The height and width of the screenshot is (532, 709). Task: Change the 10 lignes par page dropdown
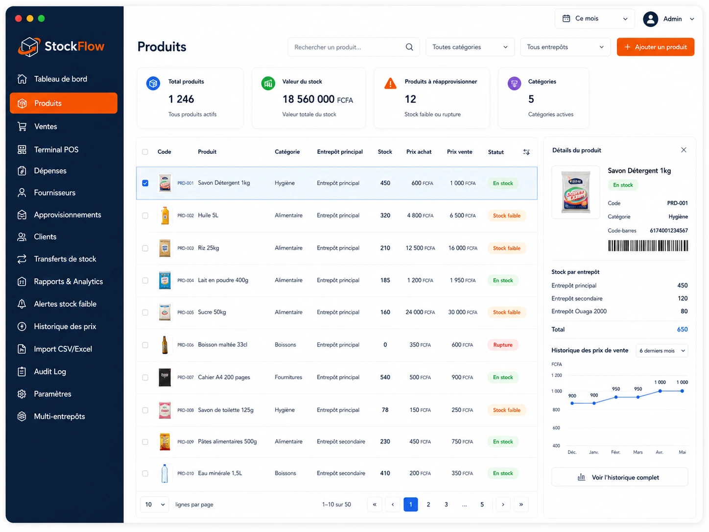155,505
